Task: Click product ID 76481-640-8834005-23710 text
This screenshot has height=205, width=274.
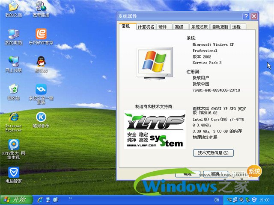Action: pos(216,90)
